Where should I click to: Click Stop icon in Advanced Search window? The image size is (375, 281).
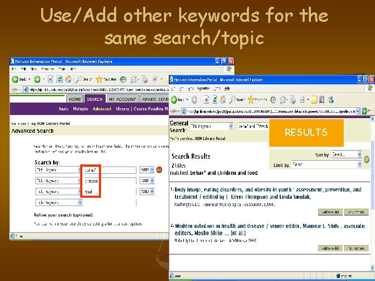[x=50, y=79]
